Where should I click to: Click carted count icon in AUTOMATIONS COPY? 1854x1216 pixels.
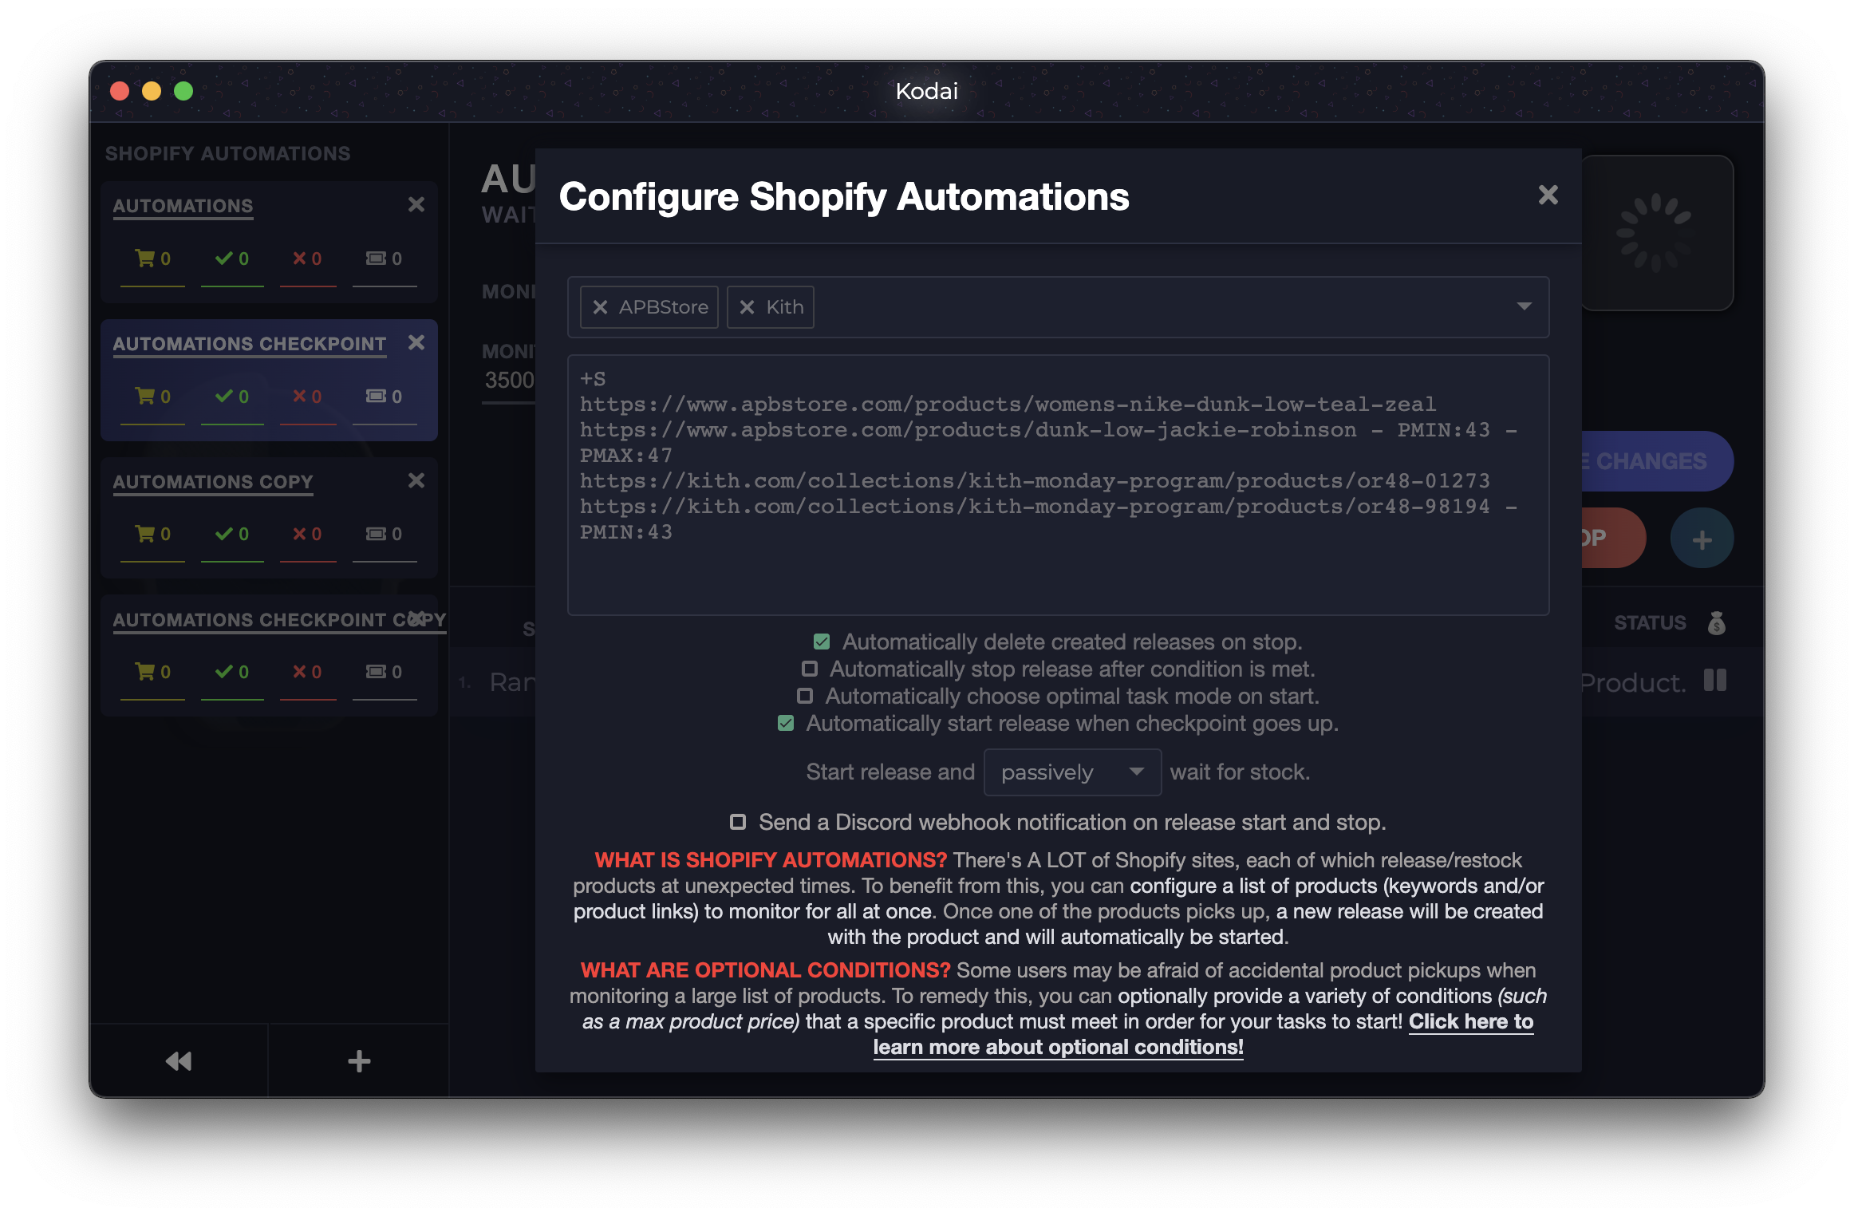(x=152, y=534)
